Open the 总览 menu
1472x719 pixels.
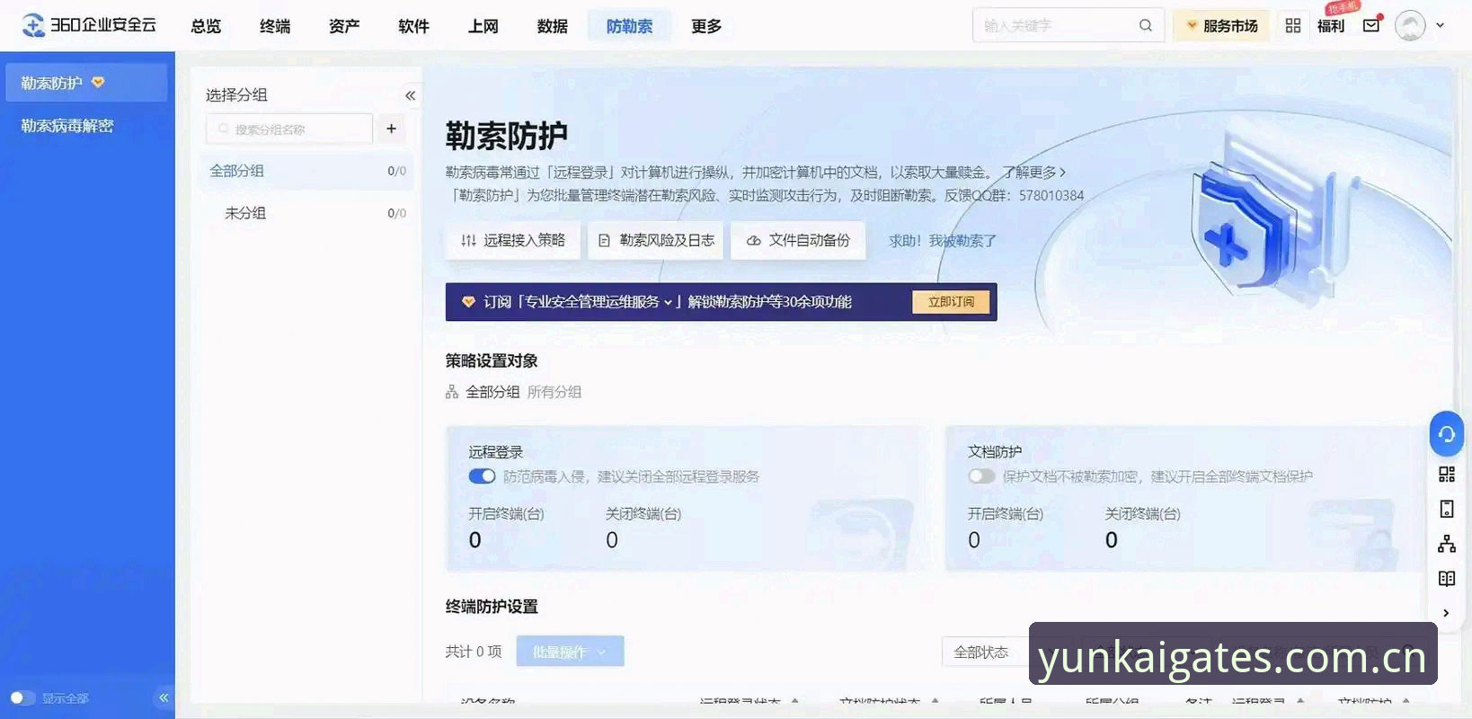(x=206, y=26)
